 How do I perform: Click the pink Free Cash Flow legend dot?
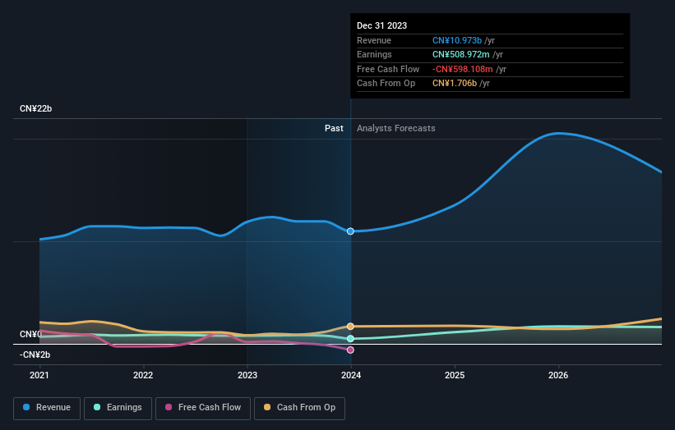click(169, 407)
